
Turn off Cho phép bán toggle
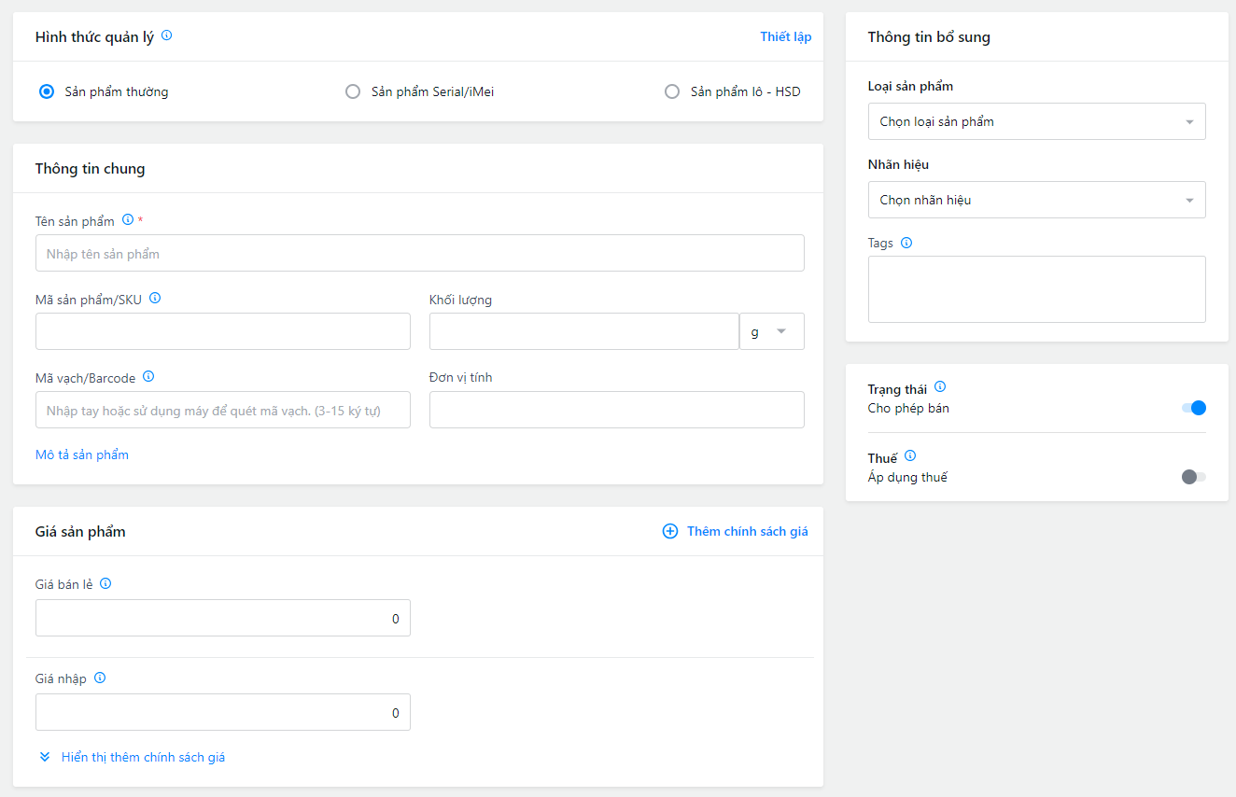1194,408
